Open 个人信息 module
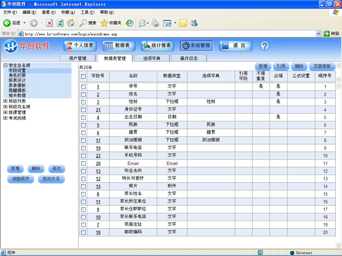This screenshot has width=342, height=256. 80,46
